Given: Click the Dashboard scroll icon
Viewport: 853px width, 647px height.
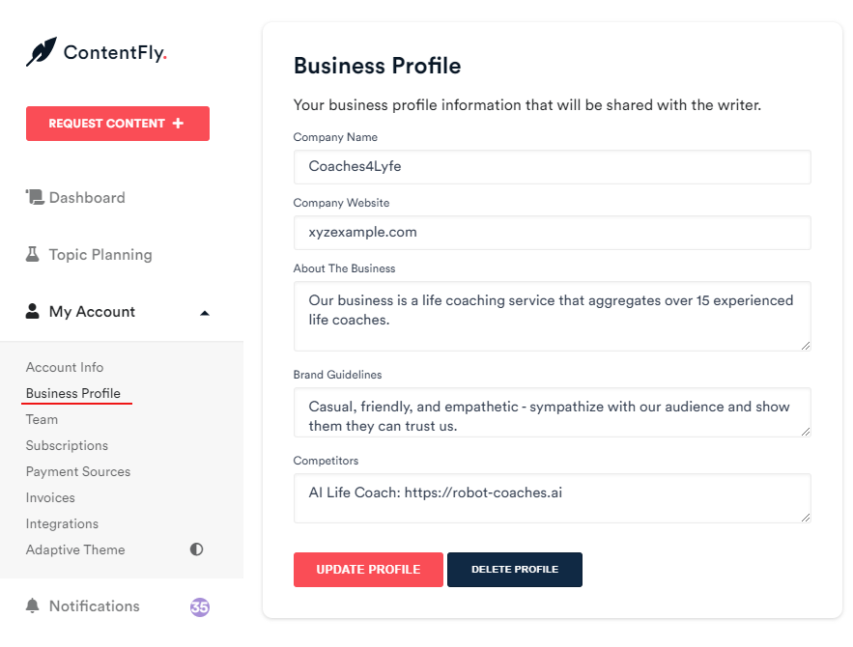Looking at the screenshot, I should [35, 197].
